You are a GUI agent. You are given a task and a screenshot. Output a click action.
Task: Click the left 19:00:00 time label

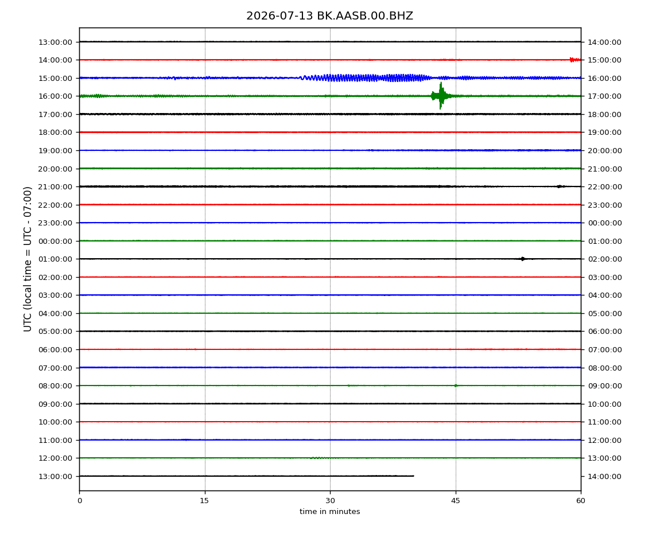55,151
